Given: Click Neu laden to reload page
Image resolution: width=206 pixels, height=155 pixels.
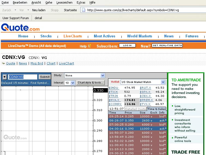Looking at the screenshot, I should (39, 10).
